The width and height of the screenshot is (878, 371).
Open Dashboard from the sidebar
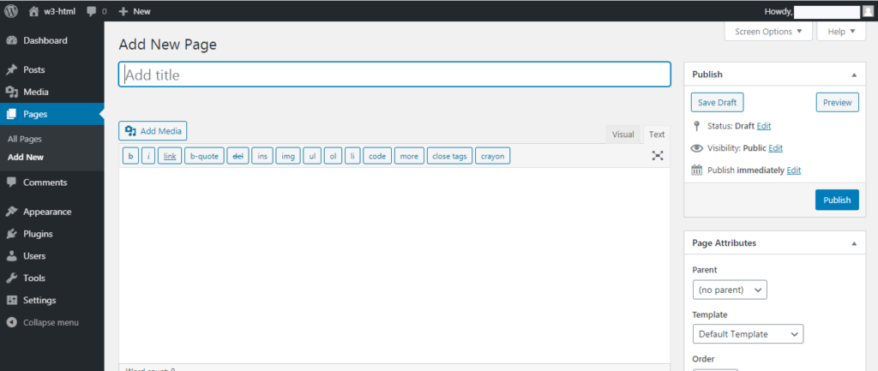click(45, 40)
